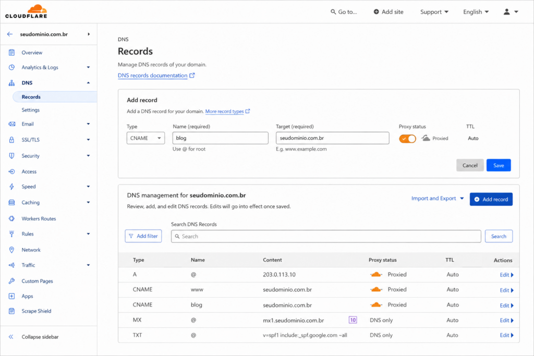Click the Collapse sidebar double-chevron icon
This screenshot has height=356, width=534.
point(11,337)
